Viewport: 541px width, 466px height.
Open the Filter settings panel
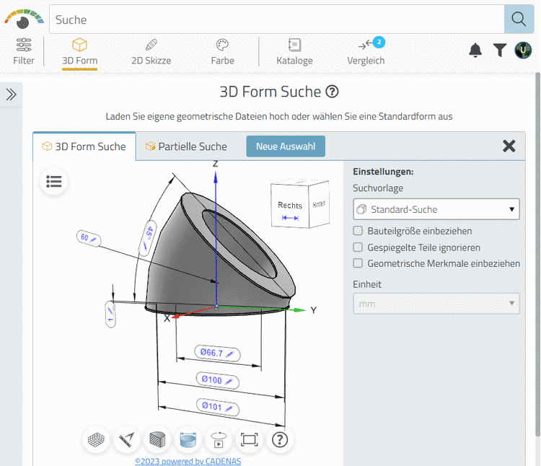coord(24,51)
